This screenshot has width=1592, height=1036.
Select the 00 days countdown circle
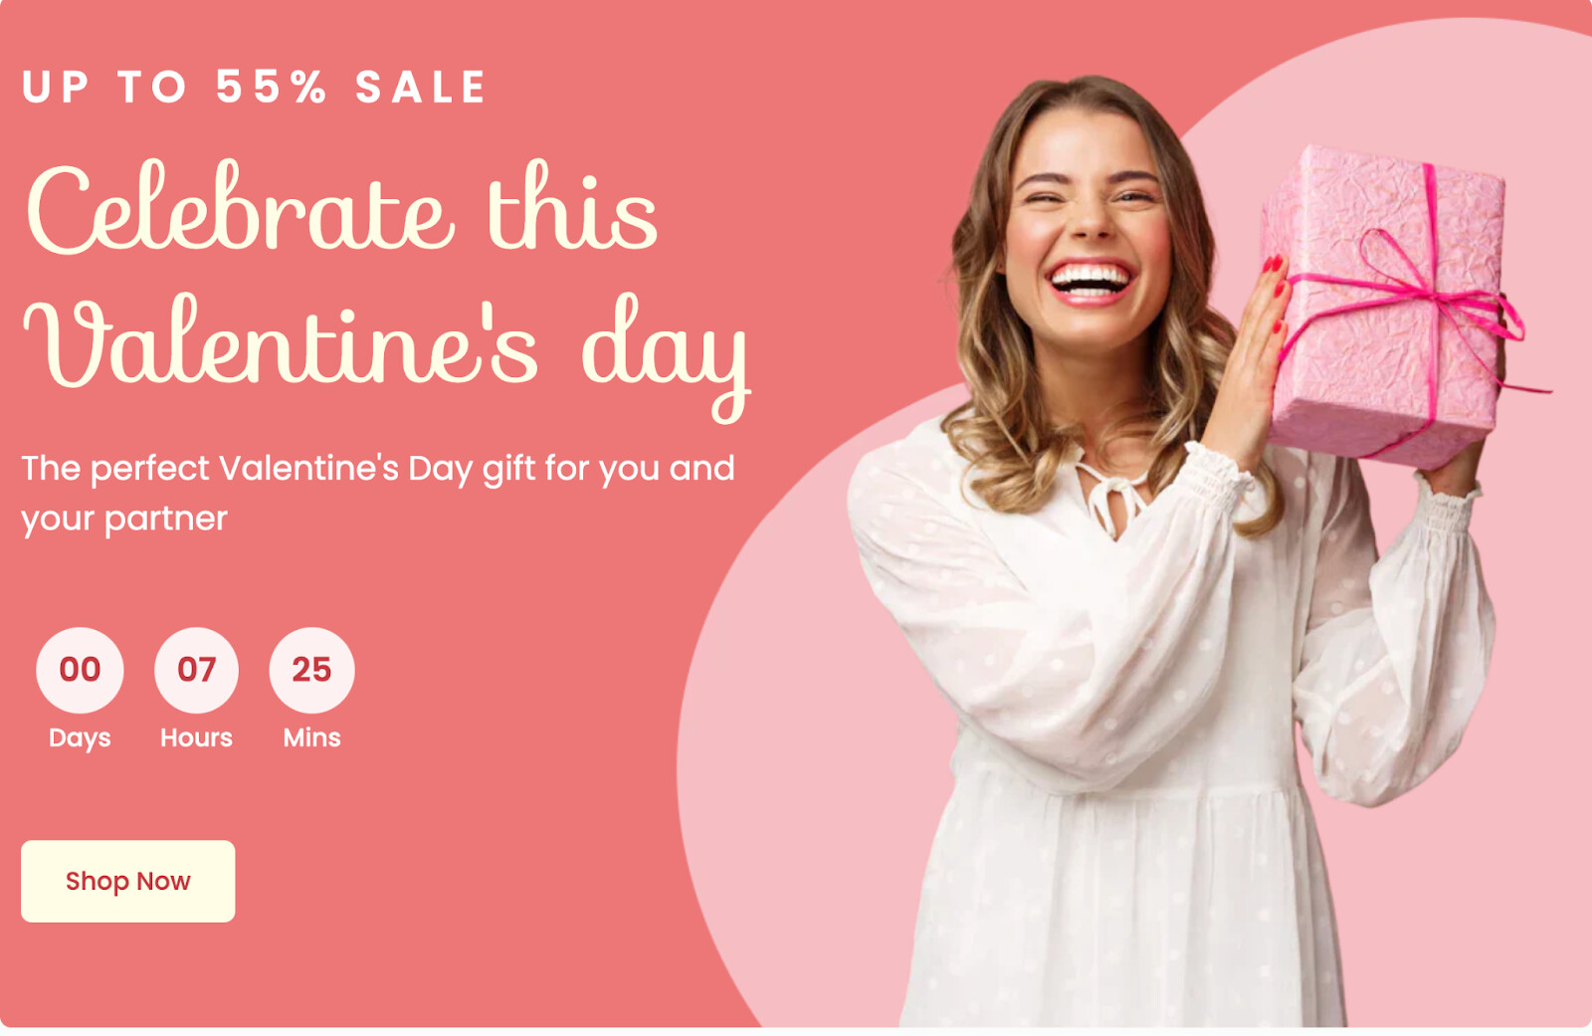tap(80, 670)
